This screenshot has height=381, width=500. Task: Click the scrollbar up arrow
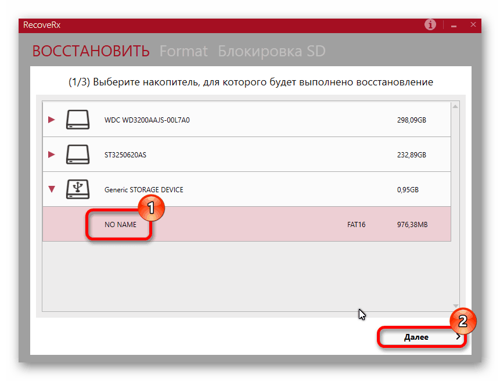(455, 106)
